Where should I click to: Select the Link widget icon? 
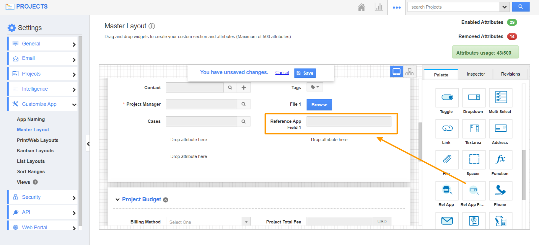[x=447, y=128]
